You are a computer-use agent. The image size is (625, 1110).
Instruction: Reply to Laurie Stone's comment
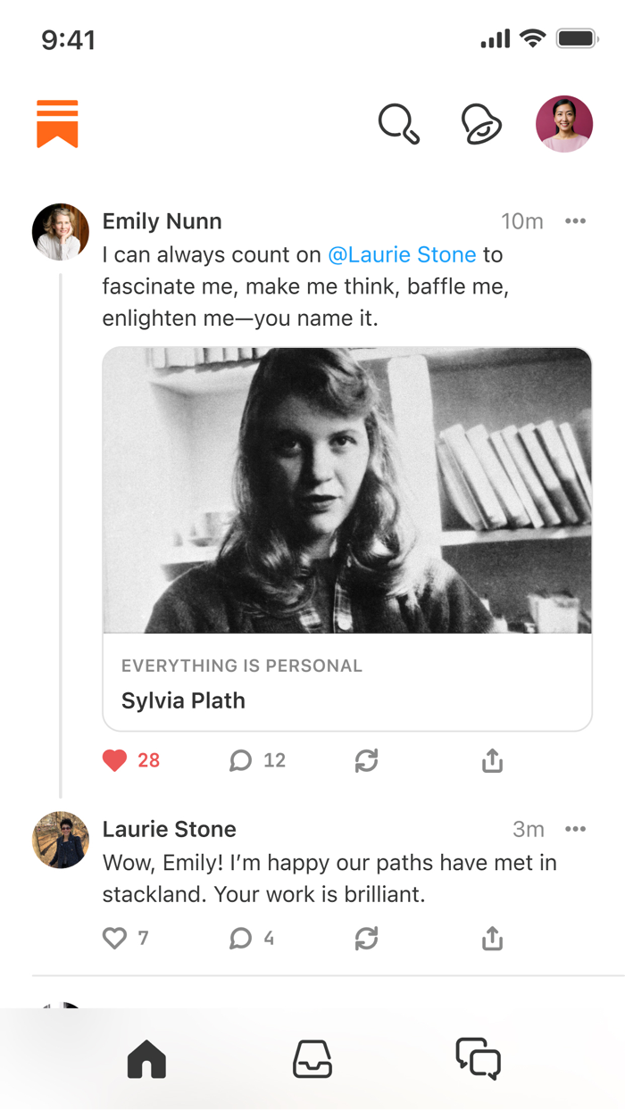(x=241, y=938)
